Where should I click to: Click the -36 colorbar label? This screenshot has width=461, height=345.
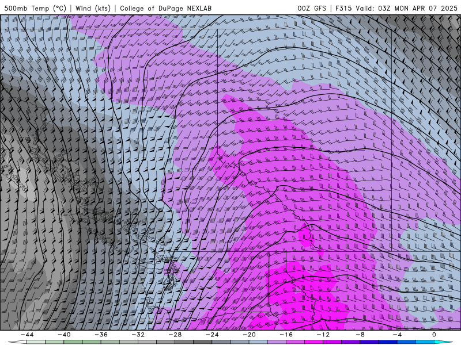pos(101,335)
